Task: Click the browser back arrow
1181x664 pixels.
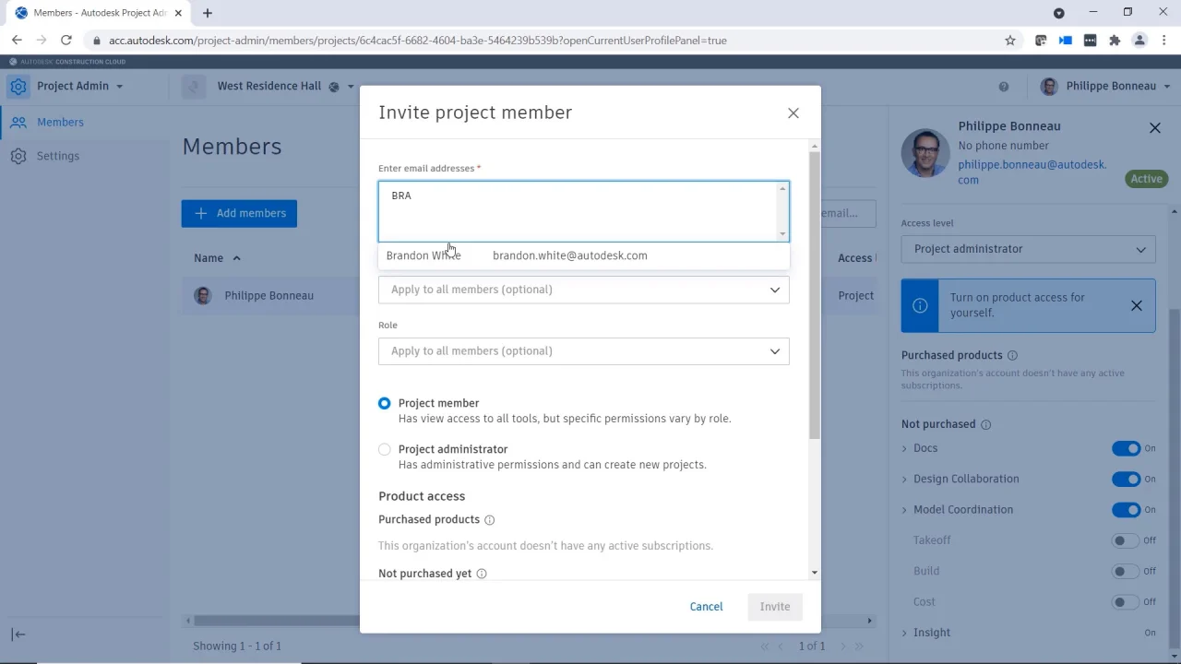Action: pyautogui.click(x=17, y=41)
